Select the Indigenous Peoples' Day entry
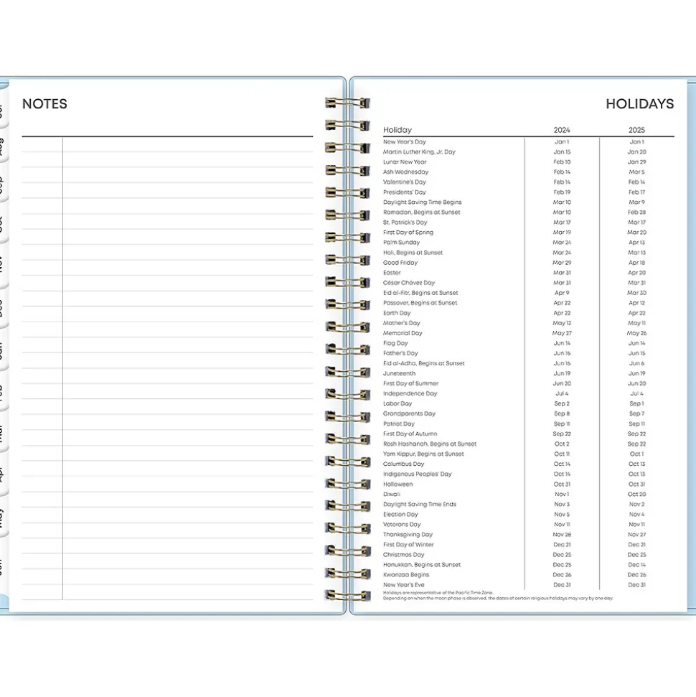This screenshot has width=696, height=697. coord(417,474)
